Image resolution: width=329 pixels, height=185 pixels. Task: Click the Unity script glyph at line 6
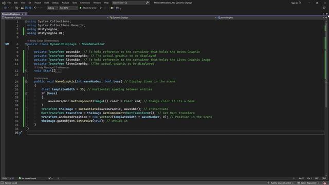tap(7, 44)
